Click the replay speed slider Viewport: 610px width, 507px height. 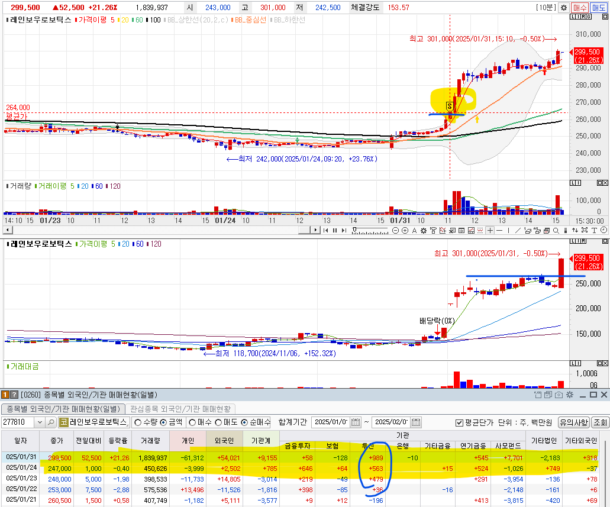pos(370,230)
